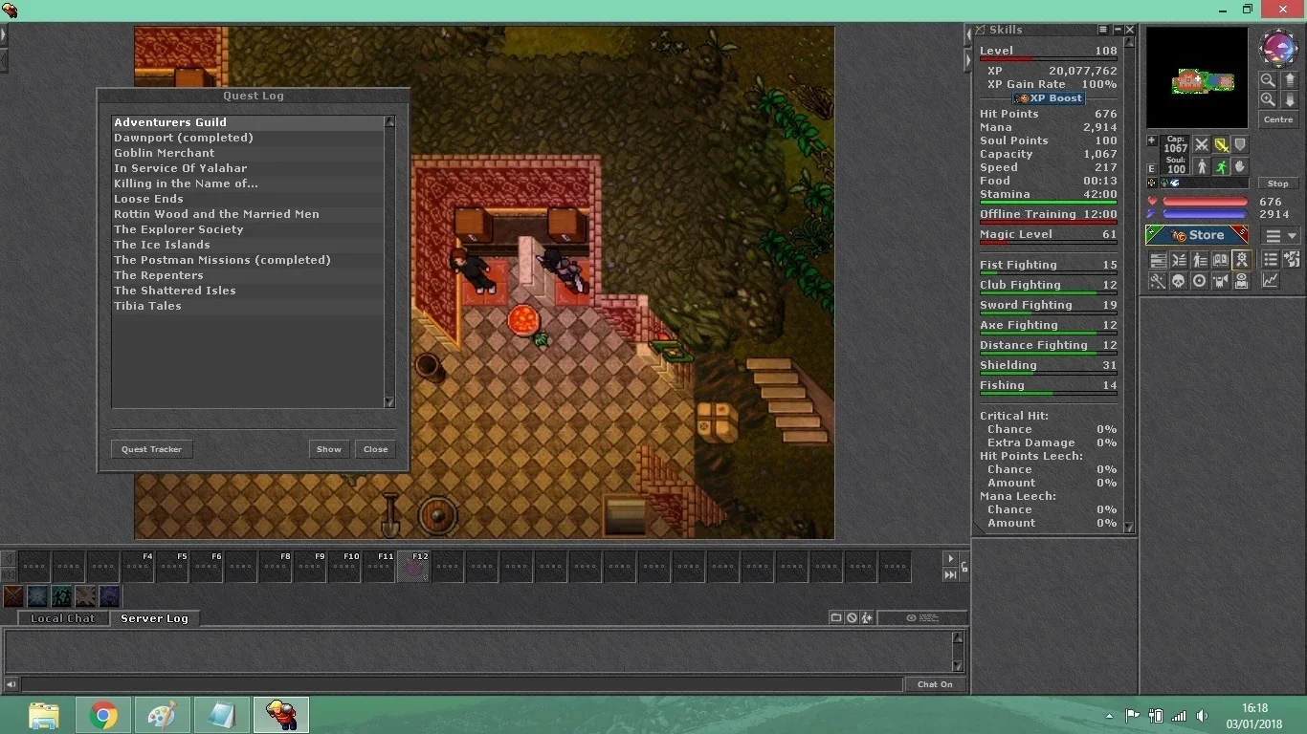Switch to Local Chat tab

point(63,618)
